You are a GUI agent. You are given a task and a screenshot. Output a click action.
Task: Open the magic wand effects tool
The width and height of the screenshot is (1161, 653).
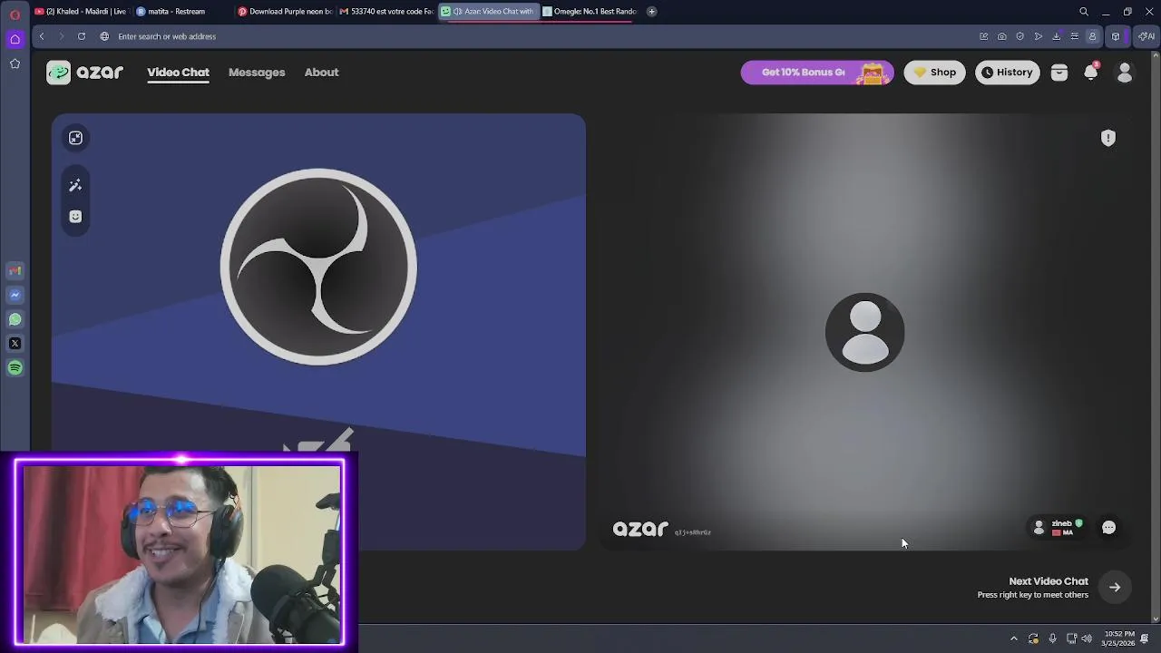click(75, 185)
